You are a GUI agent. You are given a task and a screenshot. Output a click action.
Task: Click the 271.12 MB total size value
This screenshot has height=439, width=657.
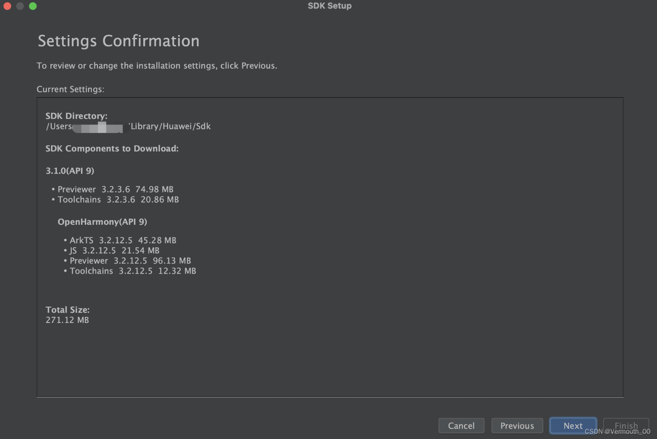point(67,320)
